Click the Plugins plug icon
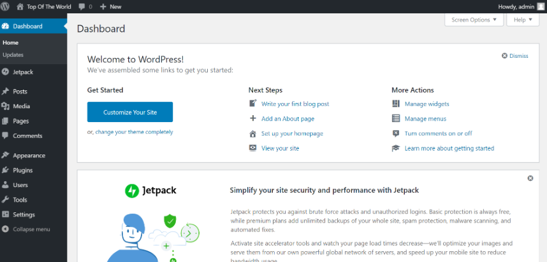The width and height of the screenshot is (547, 262). point(5,170)
